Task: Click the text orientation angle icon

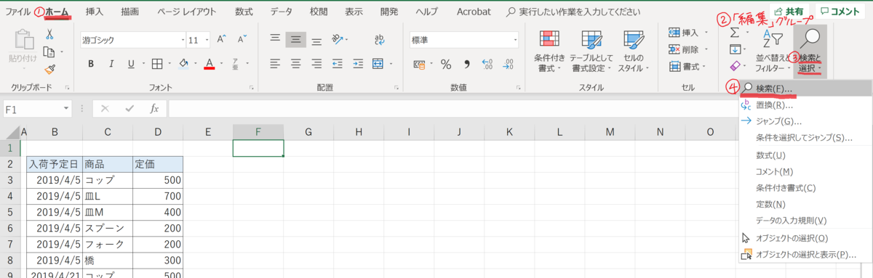Action: coord(338,40)
